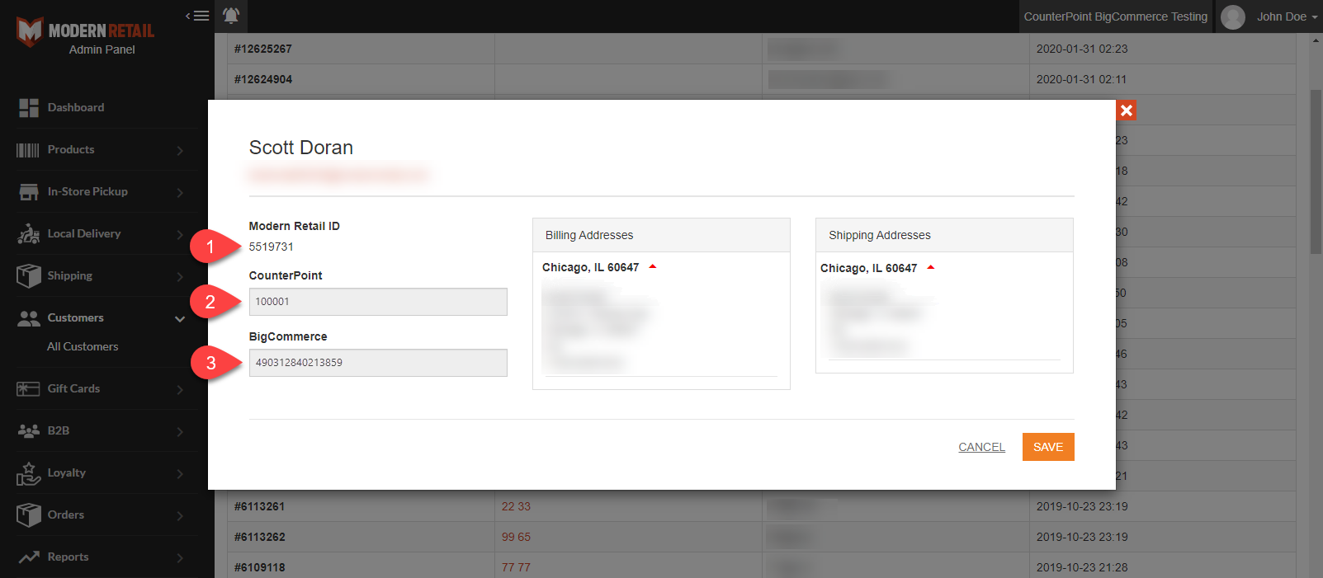This screenshot has height=578, width=1323.
Task: Close the Scott Doran dialog
Action: click(x=1127, y=110)
